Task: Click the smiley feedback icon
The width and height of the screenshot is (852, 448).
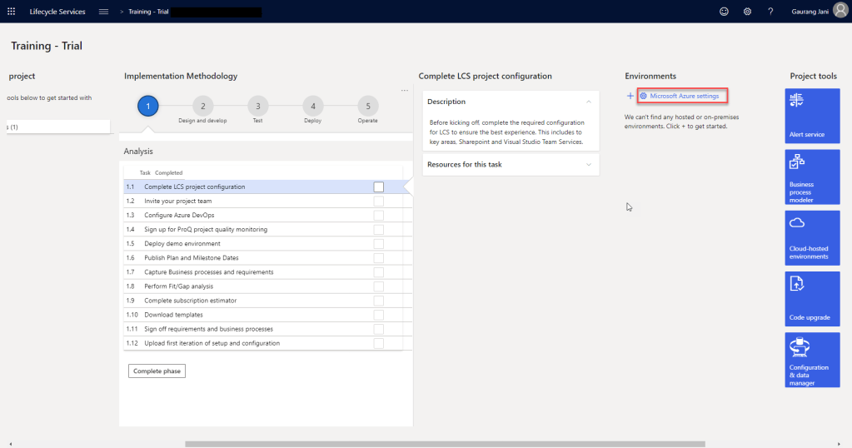Action: 723,12
